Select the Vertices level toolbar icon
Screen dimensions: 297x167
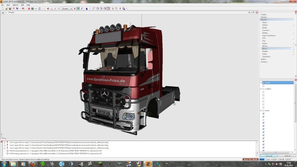[94, 9]
